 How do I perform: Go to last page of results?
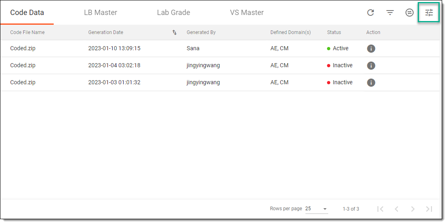(429, 209)
